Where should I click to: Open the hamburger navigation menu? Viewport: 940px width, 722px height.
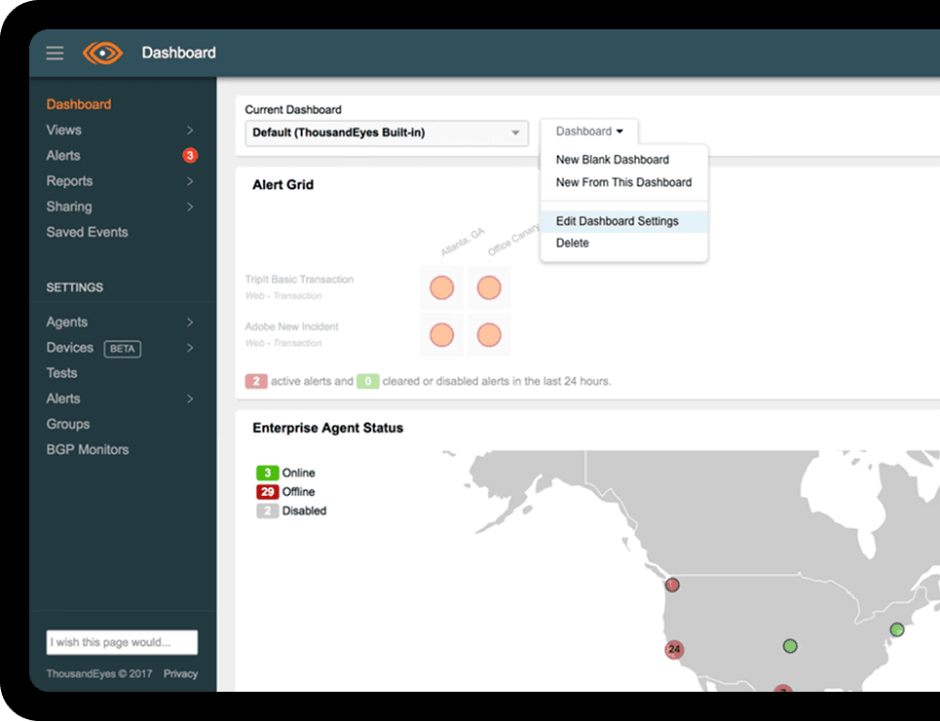click(x=56, y=54)
